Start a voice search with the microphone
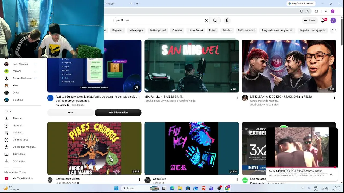The width and height of the screenshot is (344, 193). pos(227,20)
